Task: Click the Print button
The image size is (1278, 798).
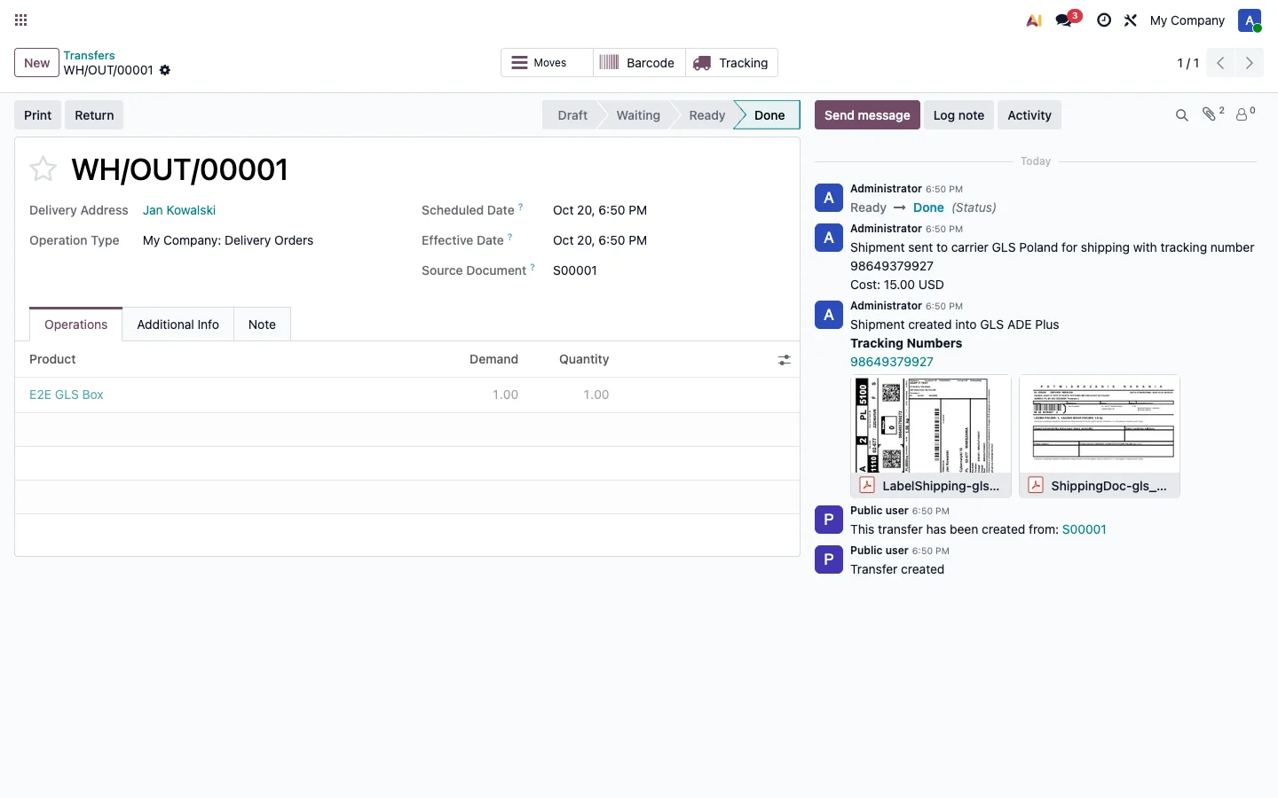Action: point(38,115)
